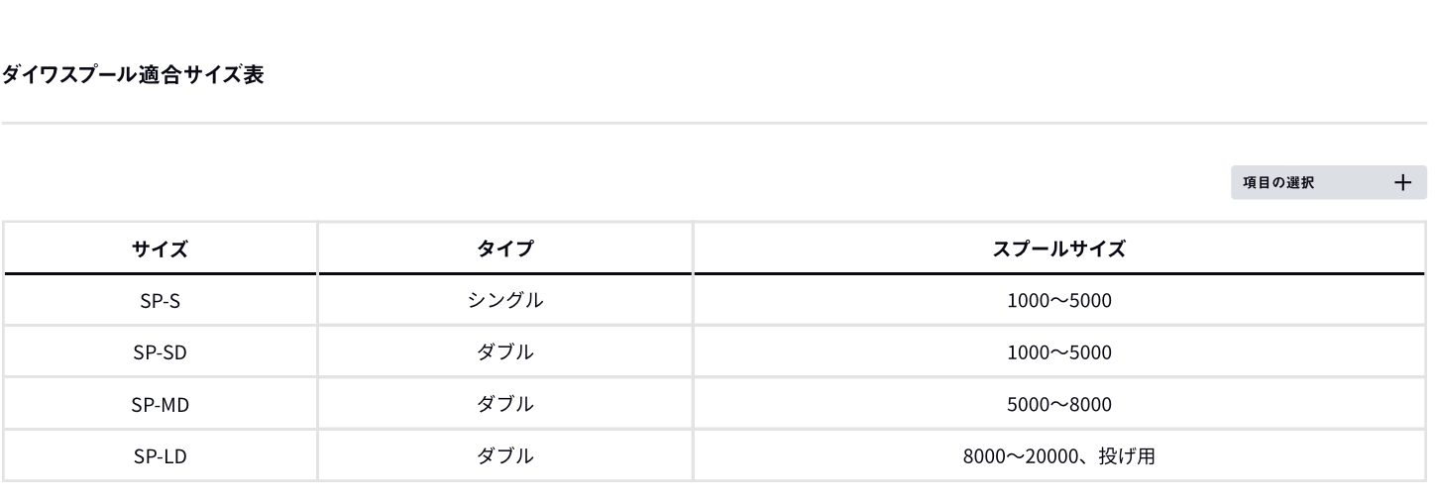The width and height of the screenshot is (1435, 499).
Task: Click ダブル in the SP-SD row
Action: click(504, 352)
